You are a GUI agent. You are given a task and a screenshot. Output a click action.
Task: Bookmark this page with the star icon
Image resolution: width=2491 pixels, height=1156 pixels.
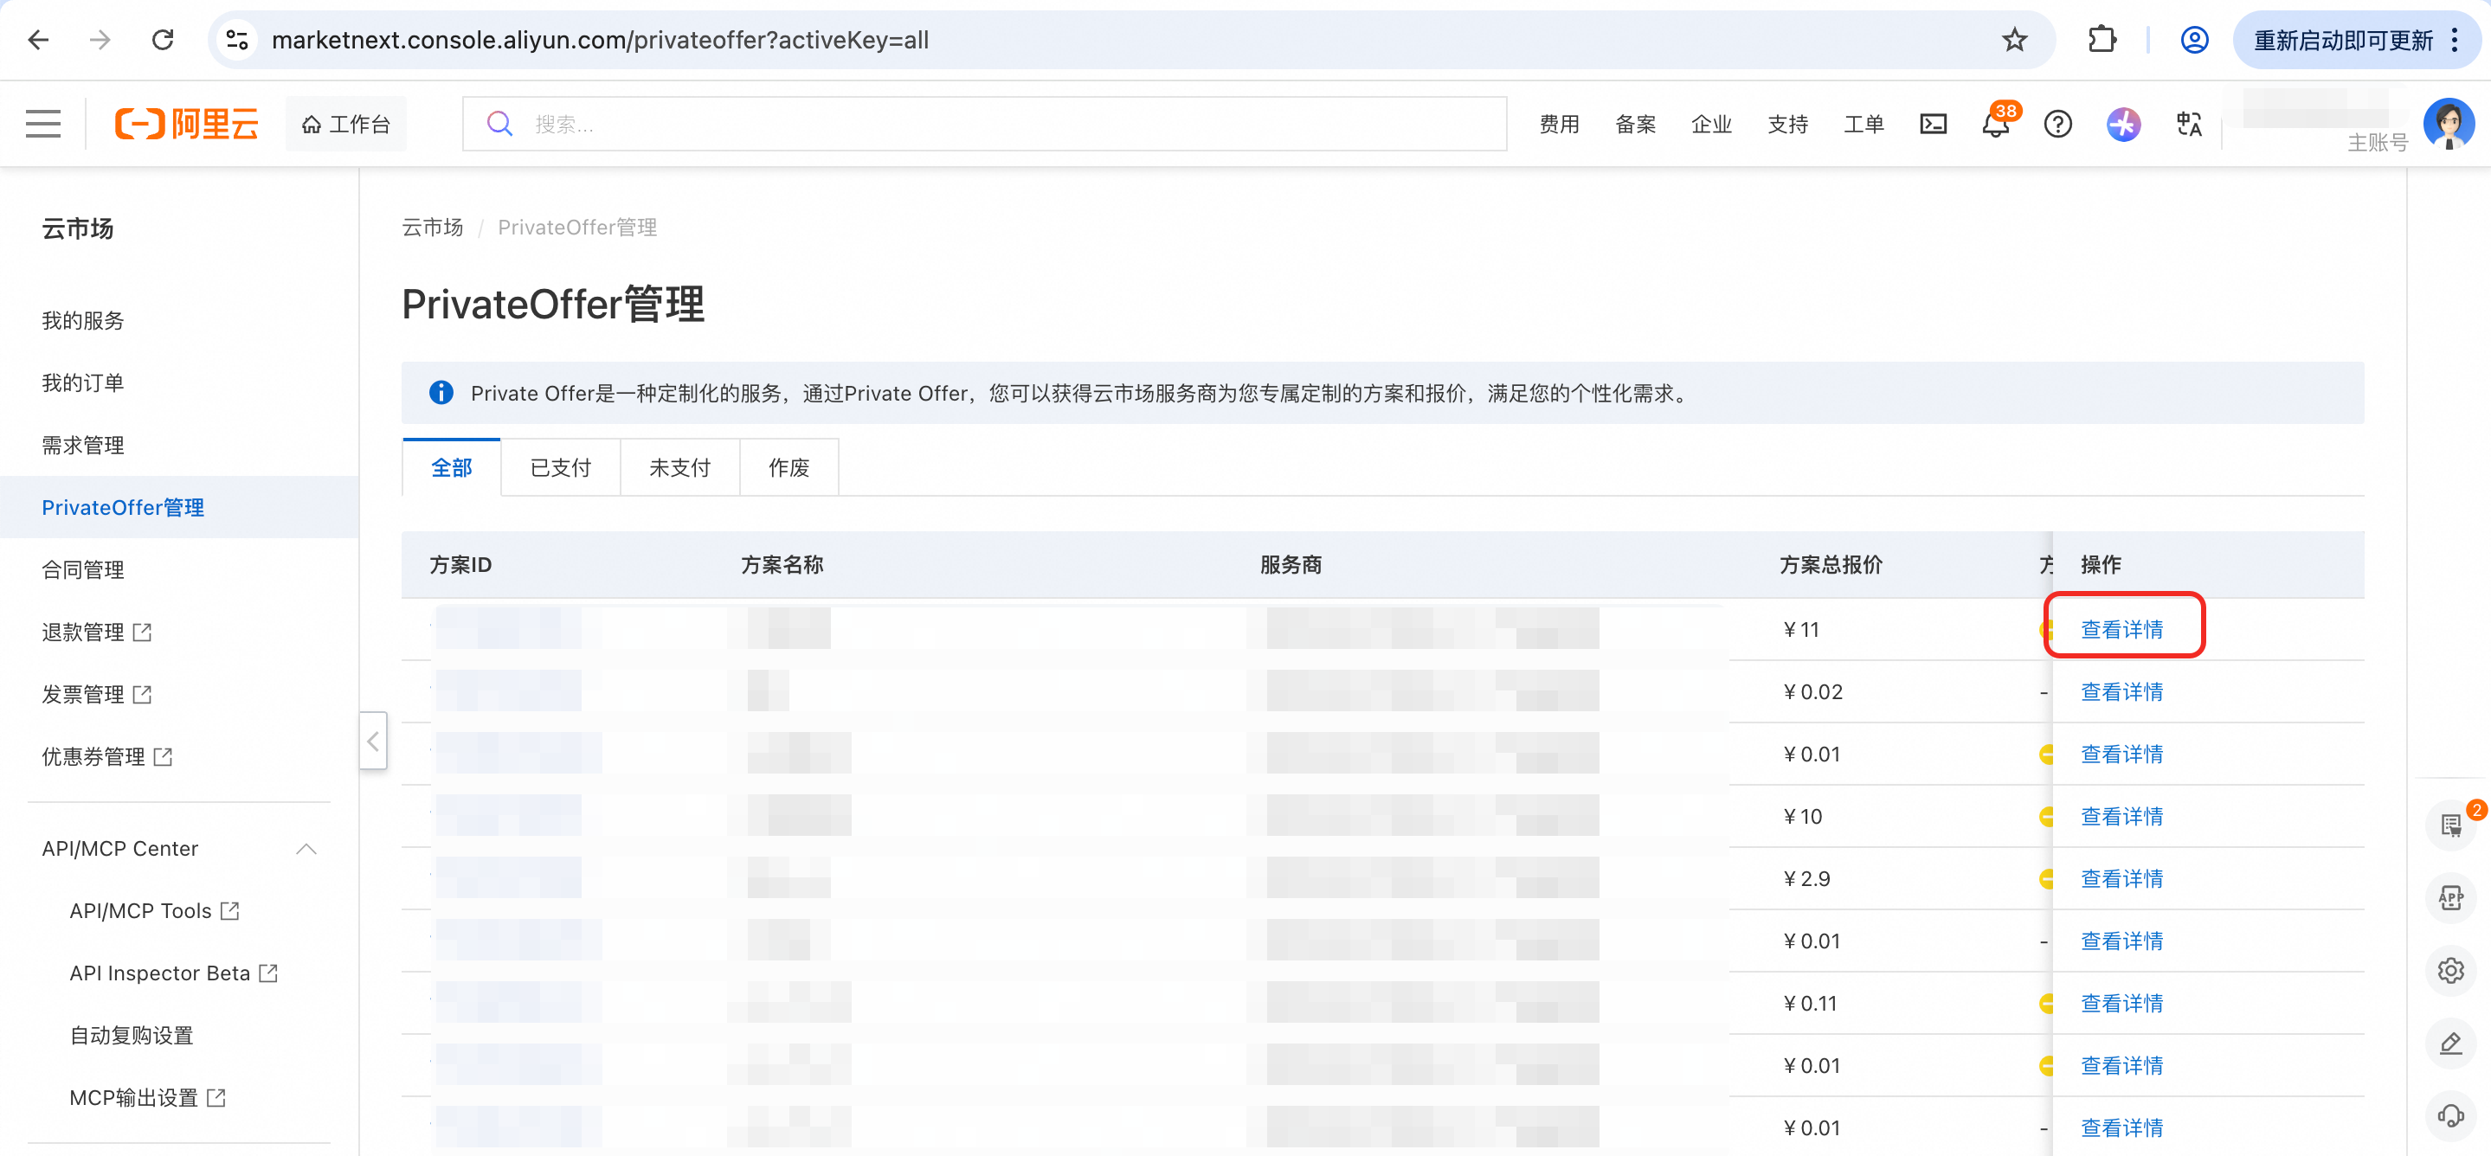(x=2014, y=40)
